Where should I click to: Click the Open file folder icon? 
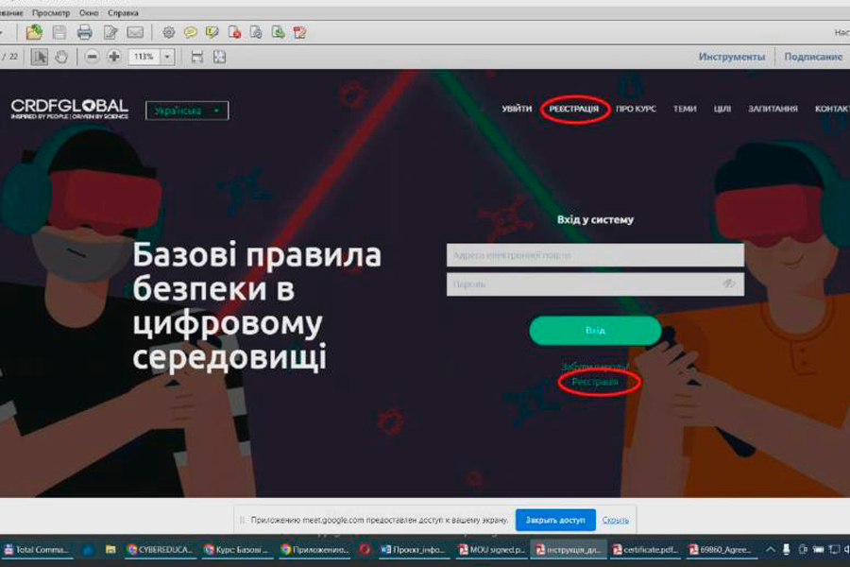[34, 32]
